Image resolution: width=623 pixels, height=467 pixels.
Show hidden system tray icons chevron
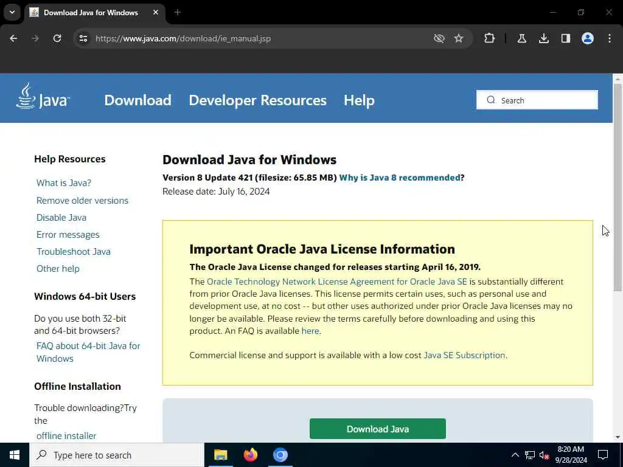click(515, 455)
